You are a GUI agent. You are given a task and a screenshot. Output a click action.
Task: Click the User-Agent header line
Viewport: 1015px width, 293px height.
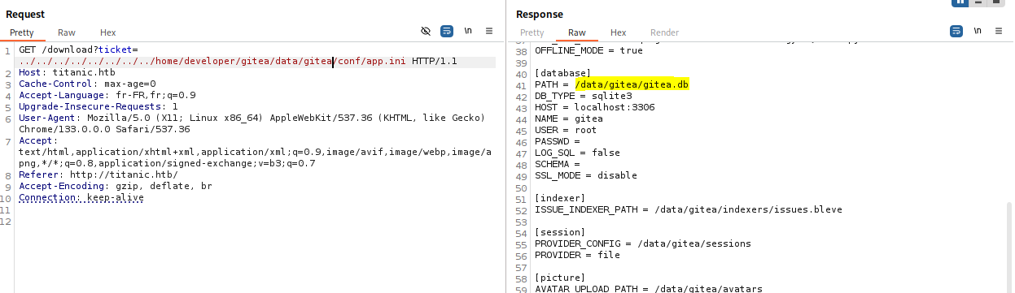point(252,124)
